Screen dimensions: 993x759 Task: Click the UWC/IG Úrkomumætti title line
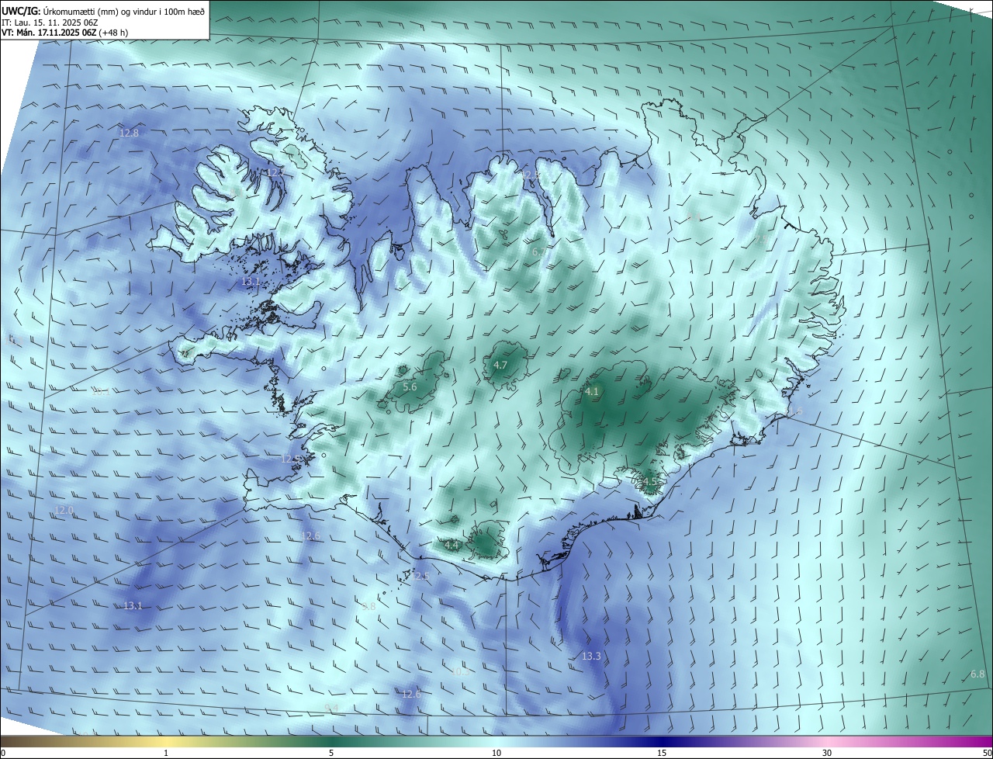tap(103, 12)
